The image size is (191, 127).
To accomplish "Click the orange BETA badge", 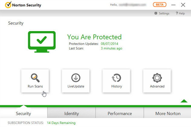I will [160, 5].
